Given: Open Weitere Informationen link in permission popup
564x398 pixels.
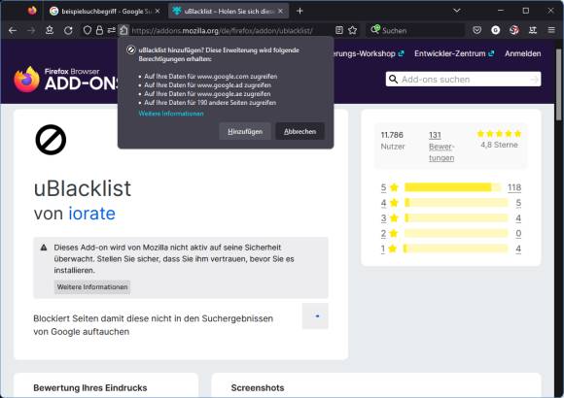Looking at the screenshot, I should pyautogui.click(x=171, y=114).
